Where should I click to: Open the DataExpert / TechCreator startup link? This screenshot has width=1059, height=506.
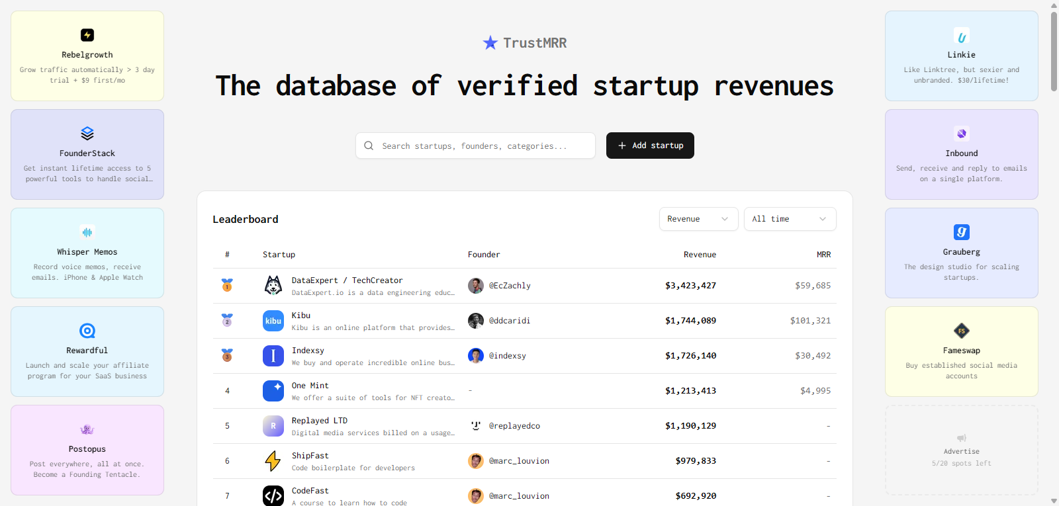[x=347, y=280]
